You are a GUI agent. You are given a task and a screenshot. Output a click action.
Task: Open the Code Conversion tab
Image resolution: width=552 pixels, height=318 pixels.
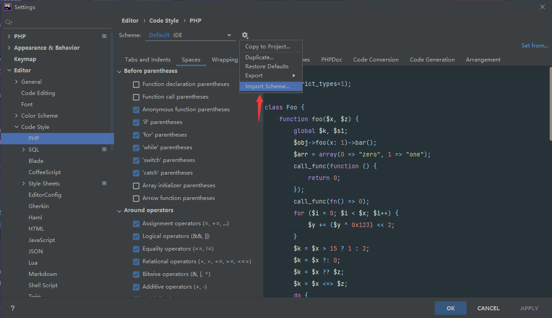tap(376, 60)
